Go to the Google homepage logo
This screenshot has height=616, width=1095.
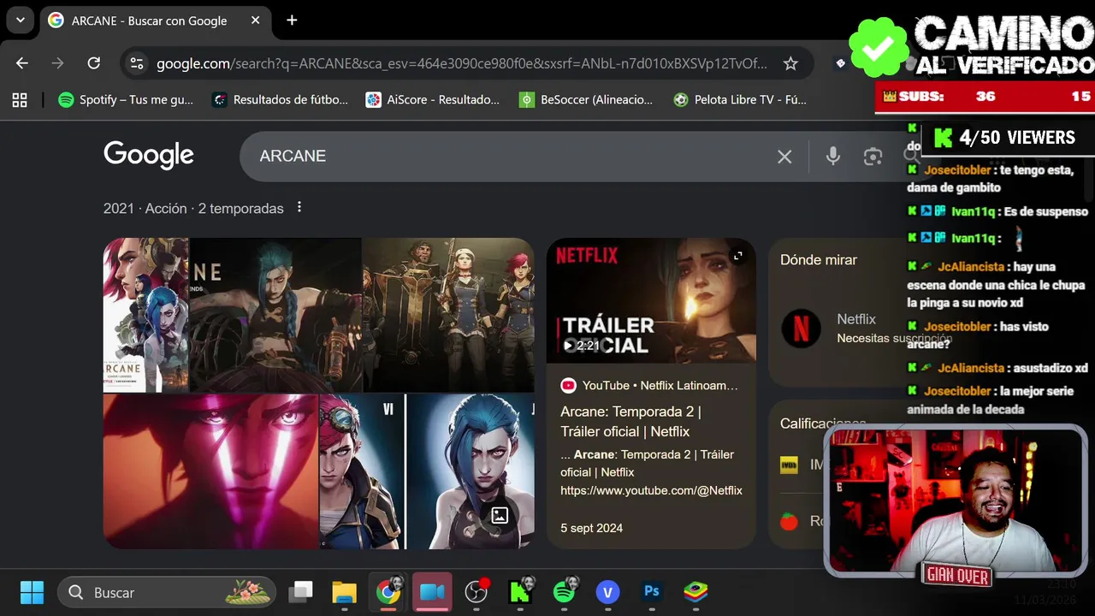[149, 155]
